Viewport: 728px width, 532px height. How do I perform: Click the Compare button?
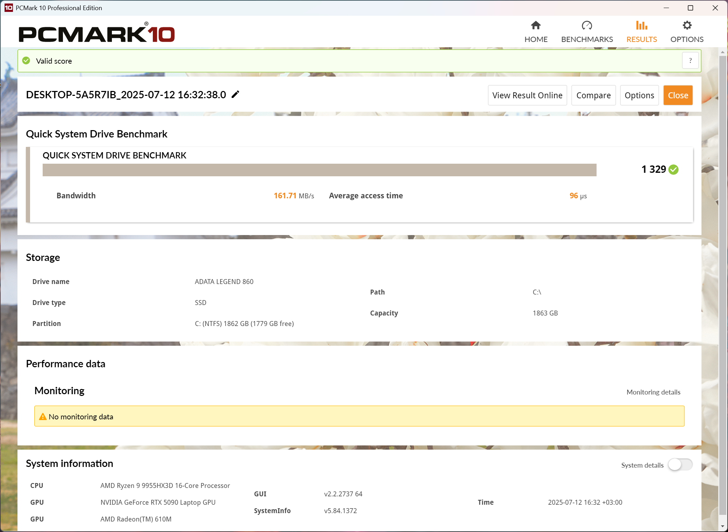593,95
